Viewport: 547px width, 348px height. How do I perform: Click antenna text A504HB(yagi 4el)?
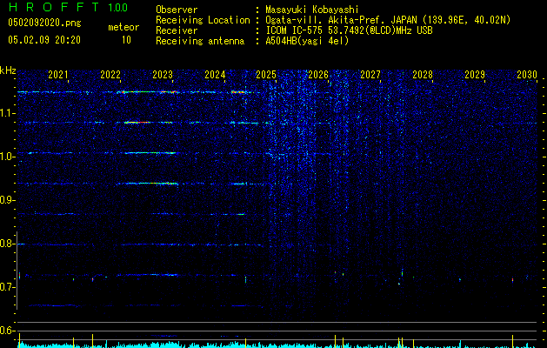click(x=307, y=41)
